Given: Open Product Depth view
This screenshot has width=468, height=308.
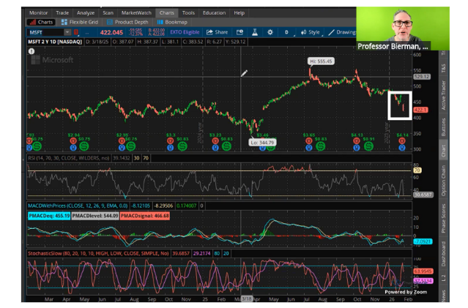Looking at the screenshot, I should point(127,22).
